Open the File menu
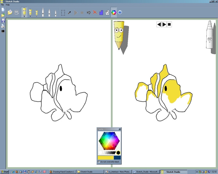Image resolution: width=218 pixels, height=174 pixels. (x=2, y=5)
